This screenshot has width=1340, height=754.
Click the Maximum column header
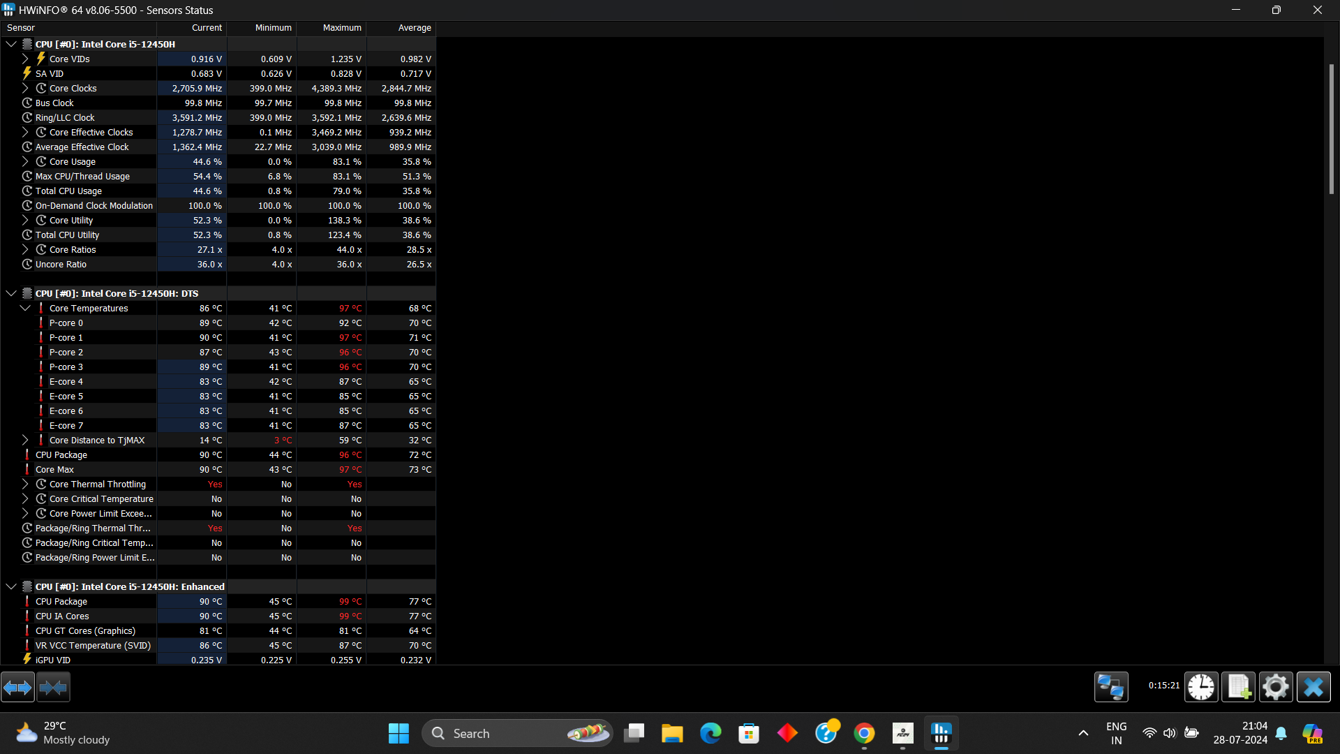(332, 28)
